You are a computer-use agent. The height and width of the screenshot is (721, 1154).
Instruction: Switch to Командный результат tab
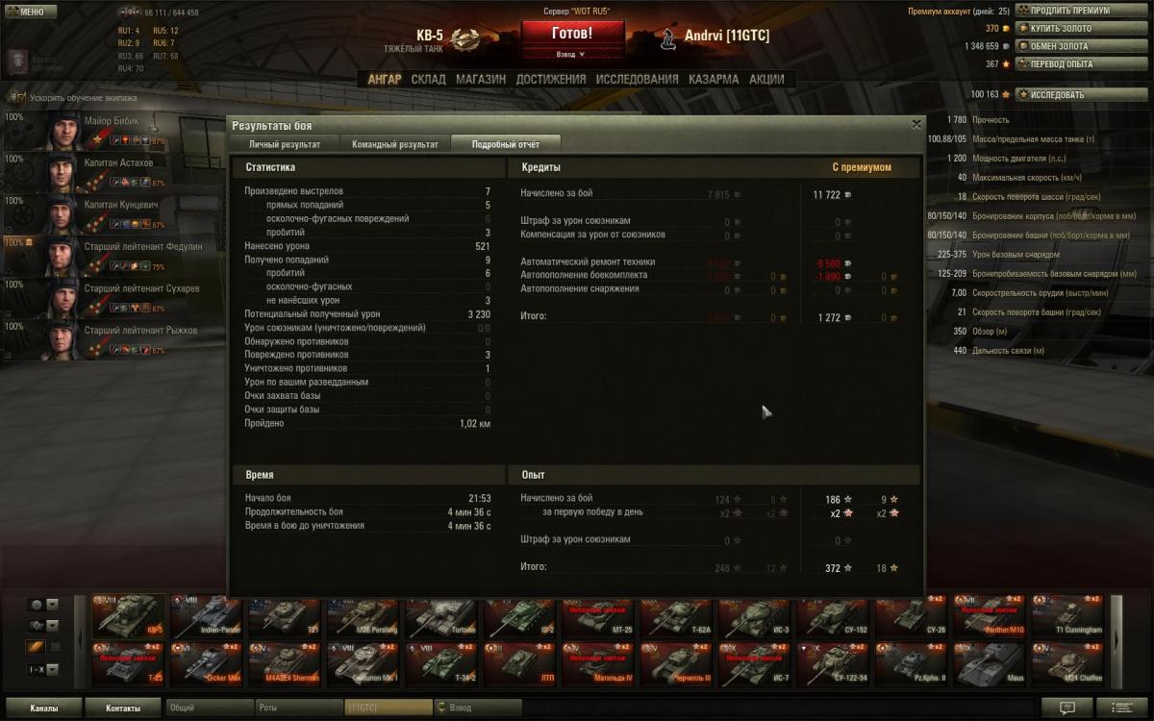tap(395, 144)
